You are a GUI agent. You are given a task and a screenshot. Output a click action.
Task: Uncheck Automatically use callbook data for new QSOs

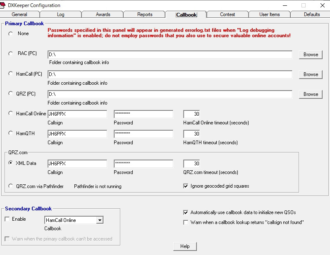186,212
